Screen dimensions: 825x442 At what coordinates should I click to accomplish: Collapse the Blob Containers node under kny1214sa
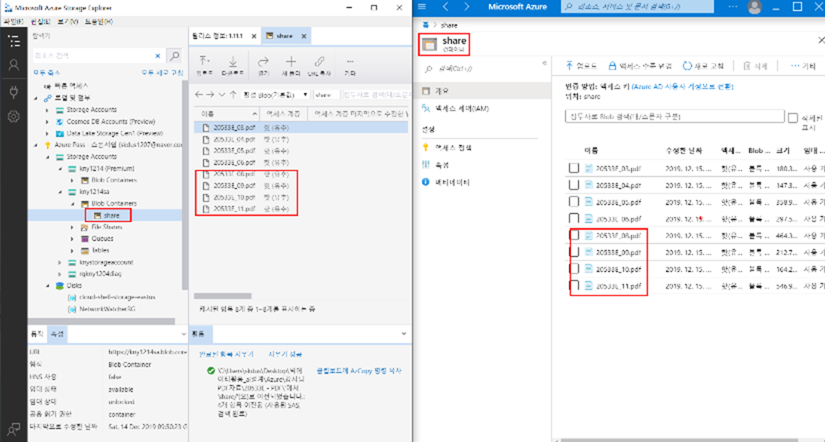pos(72,204)
